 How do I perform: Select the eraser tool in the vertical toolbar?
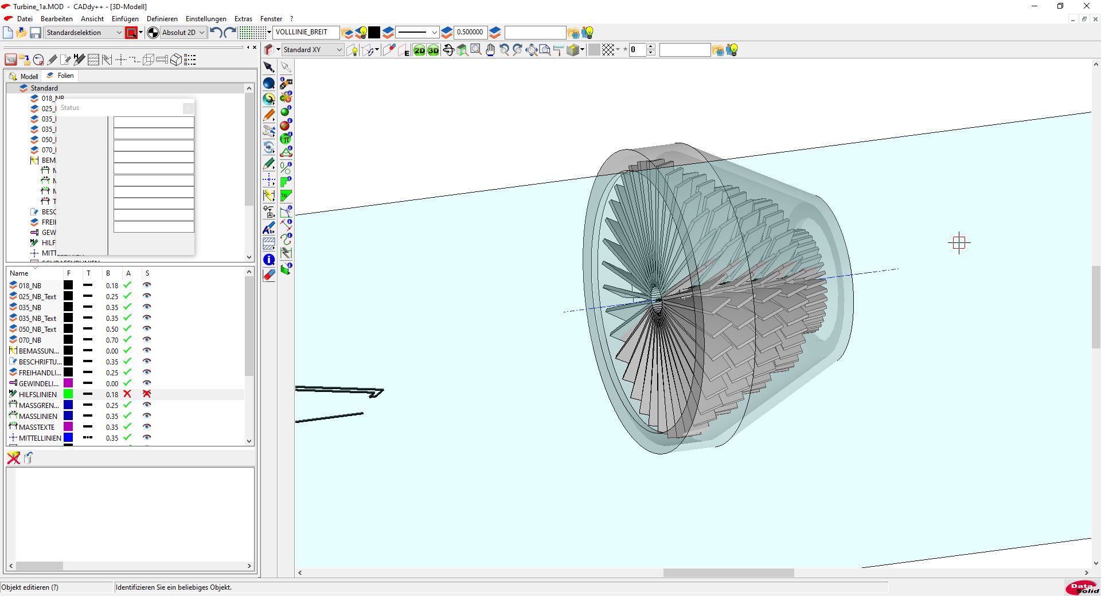(268, 275)
